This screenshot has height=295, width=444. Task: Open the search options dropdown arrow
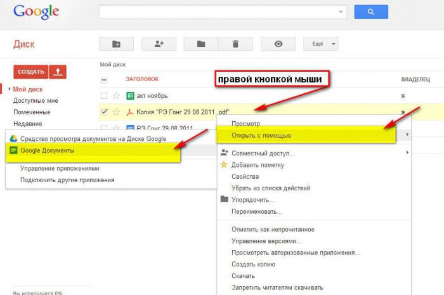point(341,12)
